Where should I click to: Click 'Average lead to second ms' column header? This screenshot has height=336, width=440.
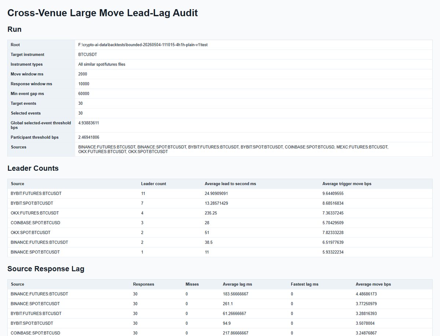(230, 184)
